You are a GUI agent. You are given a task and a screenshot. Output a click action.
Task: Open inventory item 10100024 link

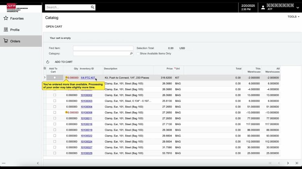[x=87, y=142]
